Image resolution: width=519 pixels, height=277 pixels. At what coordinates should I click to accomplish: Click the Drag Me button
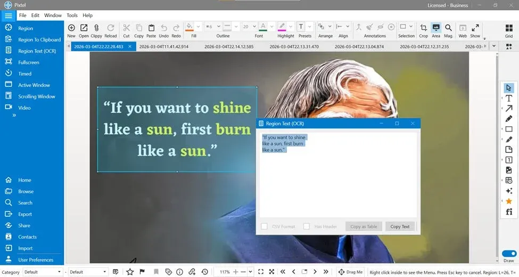coord(350,272)
